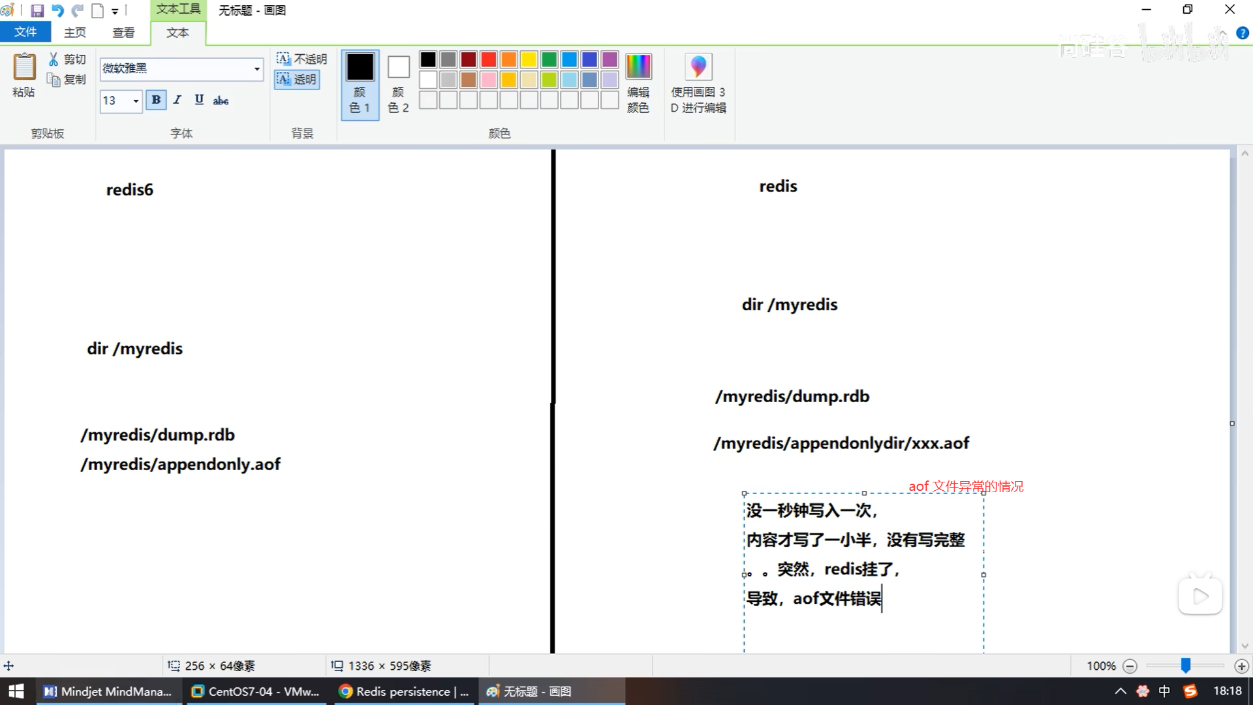Click the Cut scissors icon
This screenshot has width=1253, height=705.
pyautogui.click(x=54, y=59)
